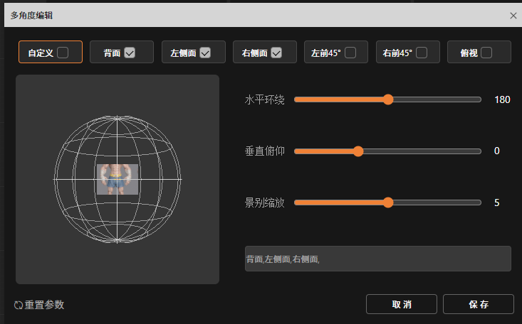522x324 pixels.
Task: Click the selected angles text field
Action: (x=378, y=259)
